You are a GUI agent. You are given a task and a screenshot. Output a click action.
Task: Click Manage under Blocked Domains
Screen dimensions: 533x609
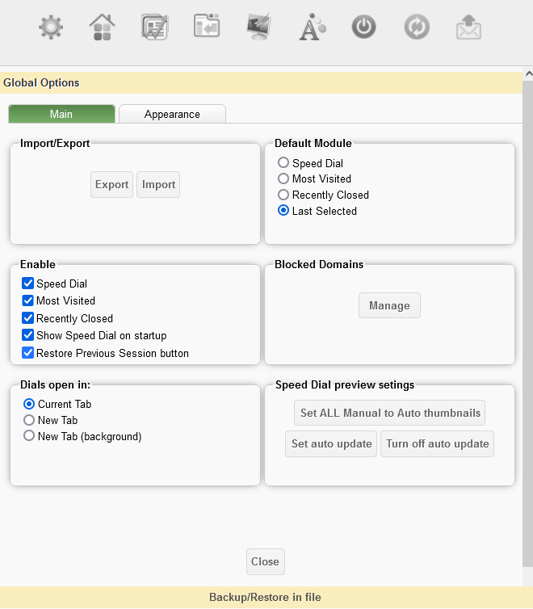(x=389, y=305)
